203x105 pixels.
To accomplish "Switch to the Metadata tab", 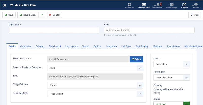I will pos(158,46).
